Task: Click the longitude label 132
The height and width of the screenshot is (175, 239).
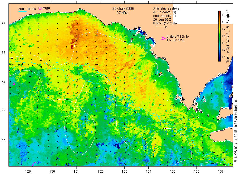Action: [100, 172]
